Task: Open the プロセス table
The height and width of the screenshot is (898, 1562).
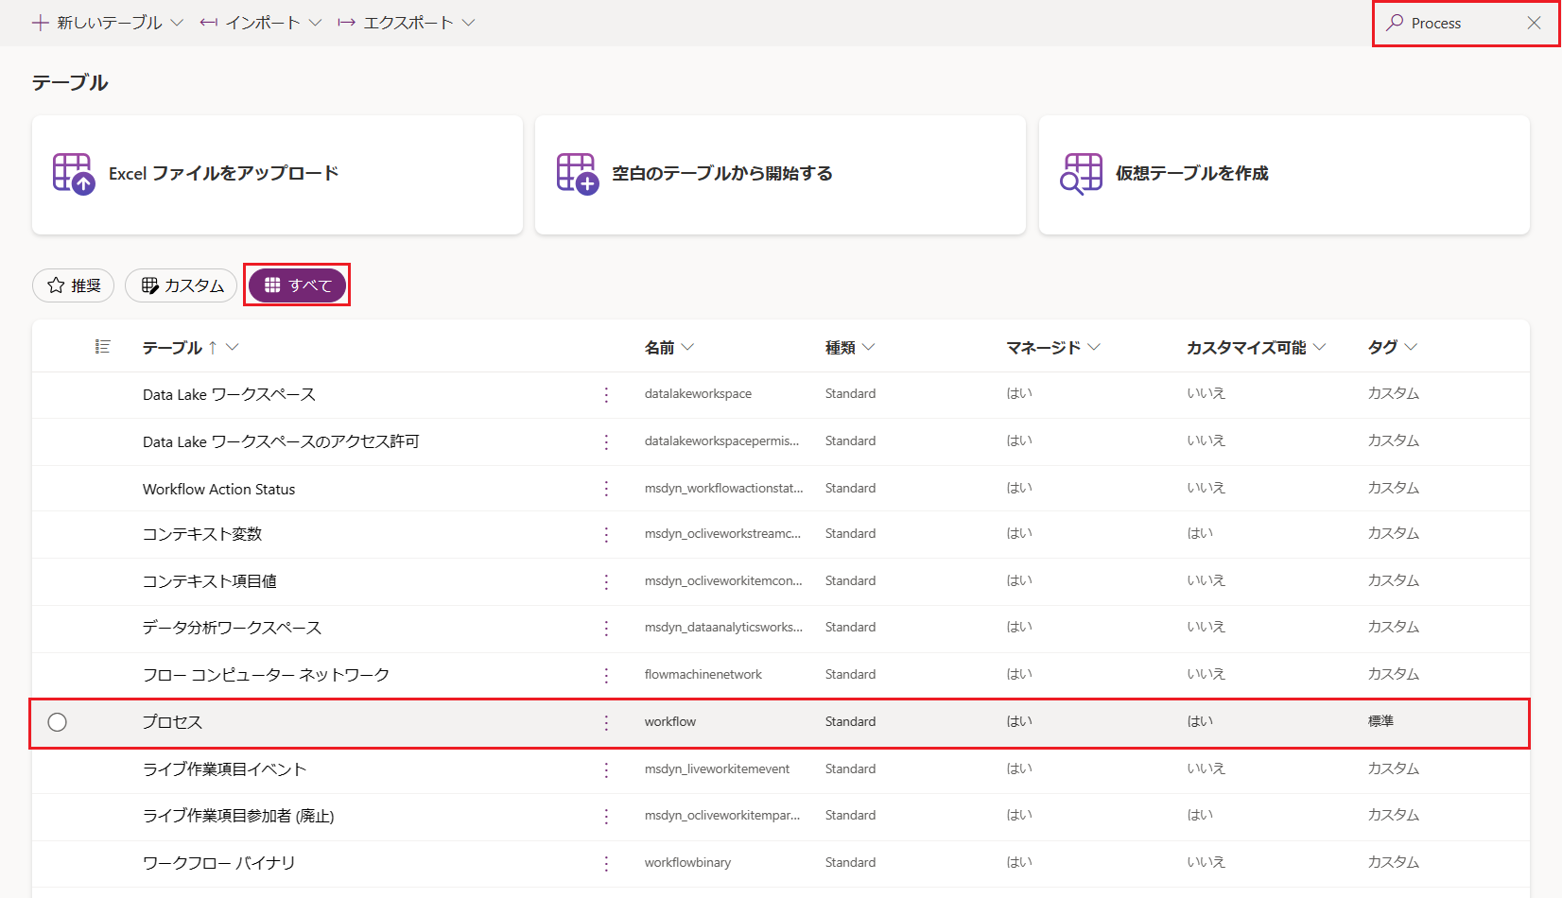Action: coord(172,722)
